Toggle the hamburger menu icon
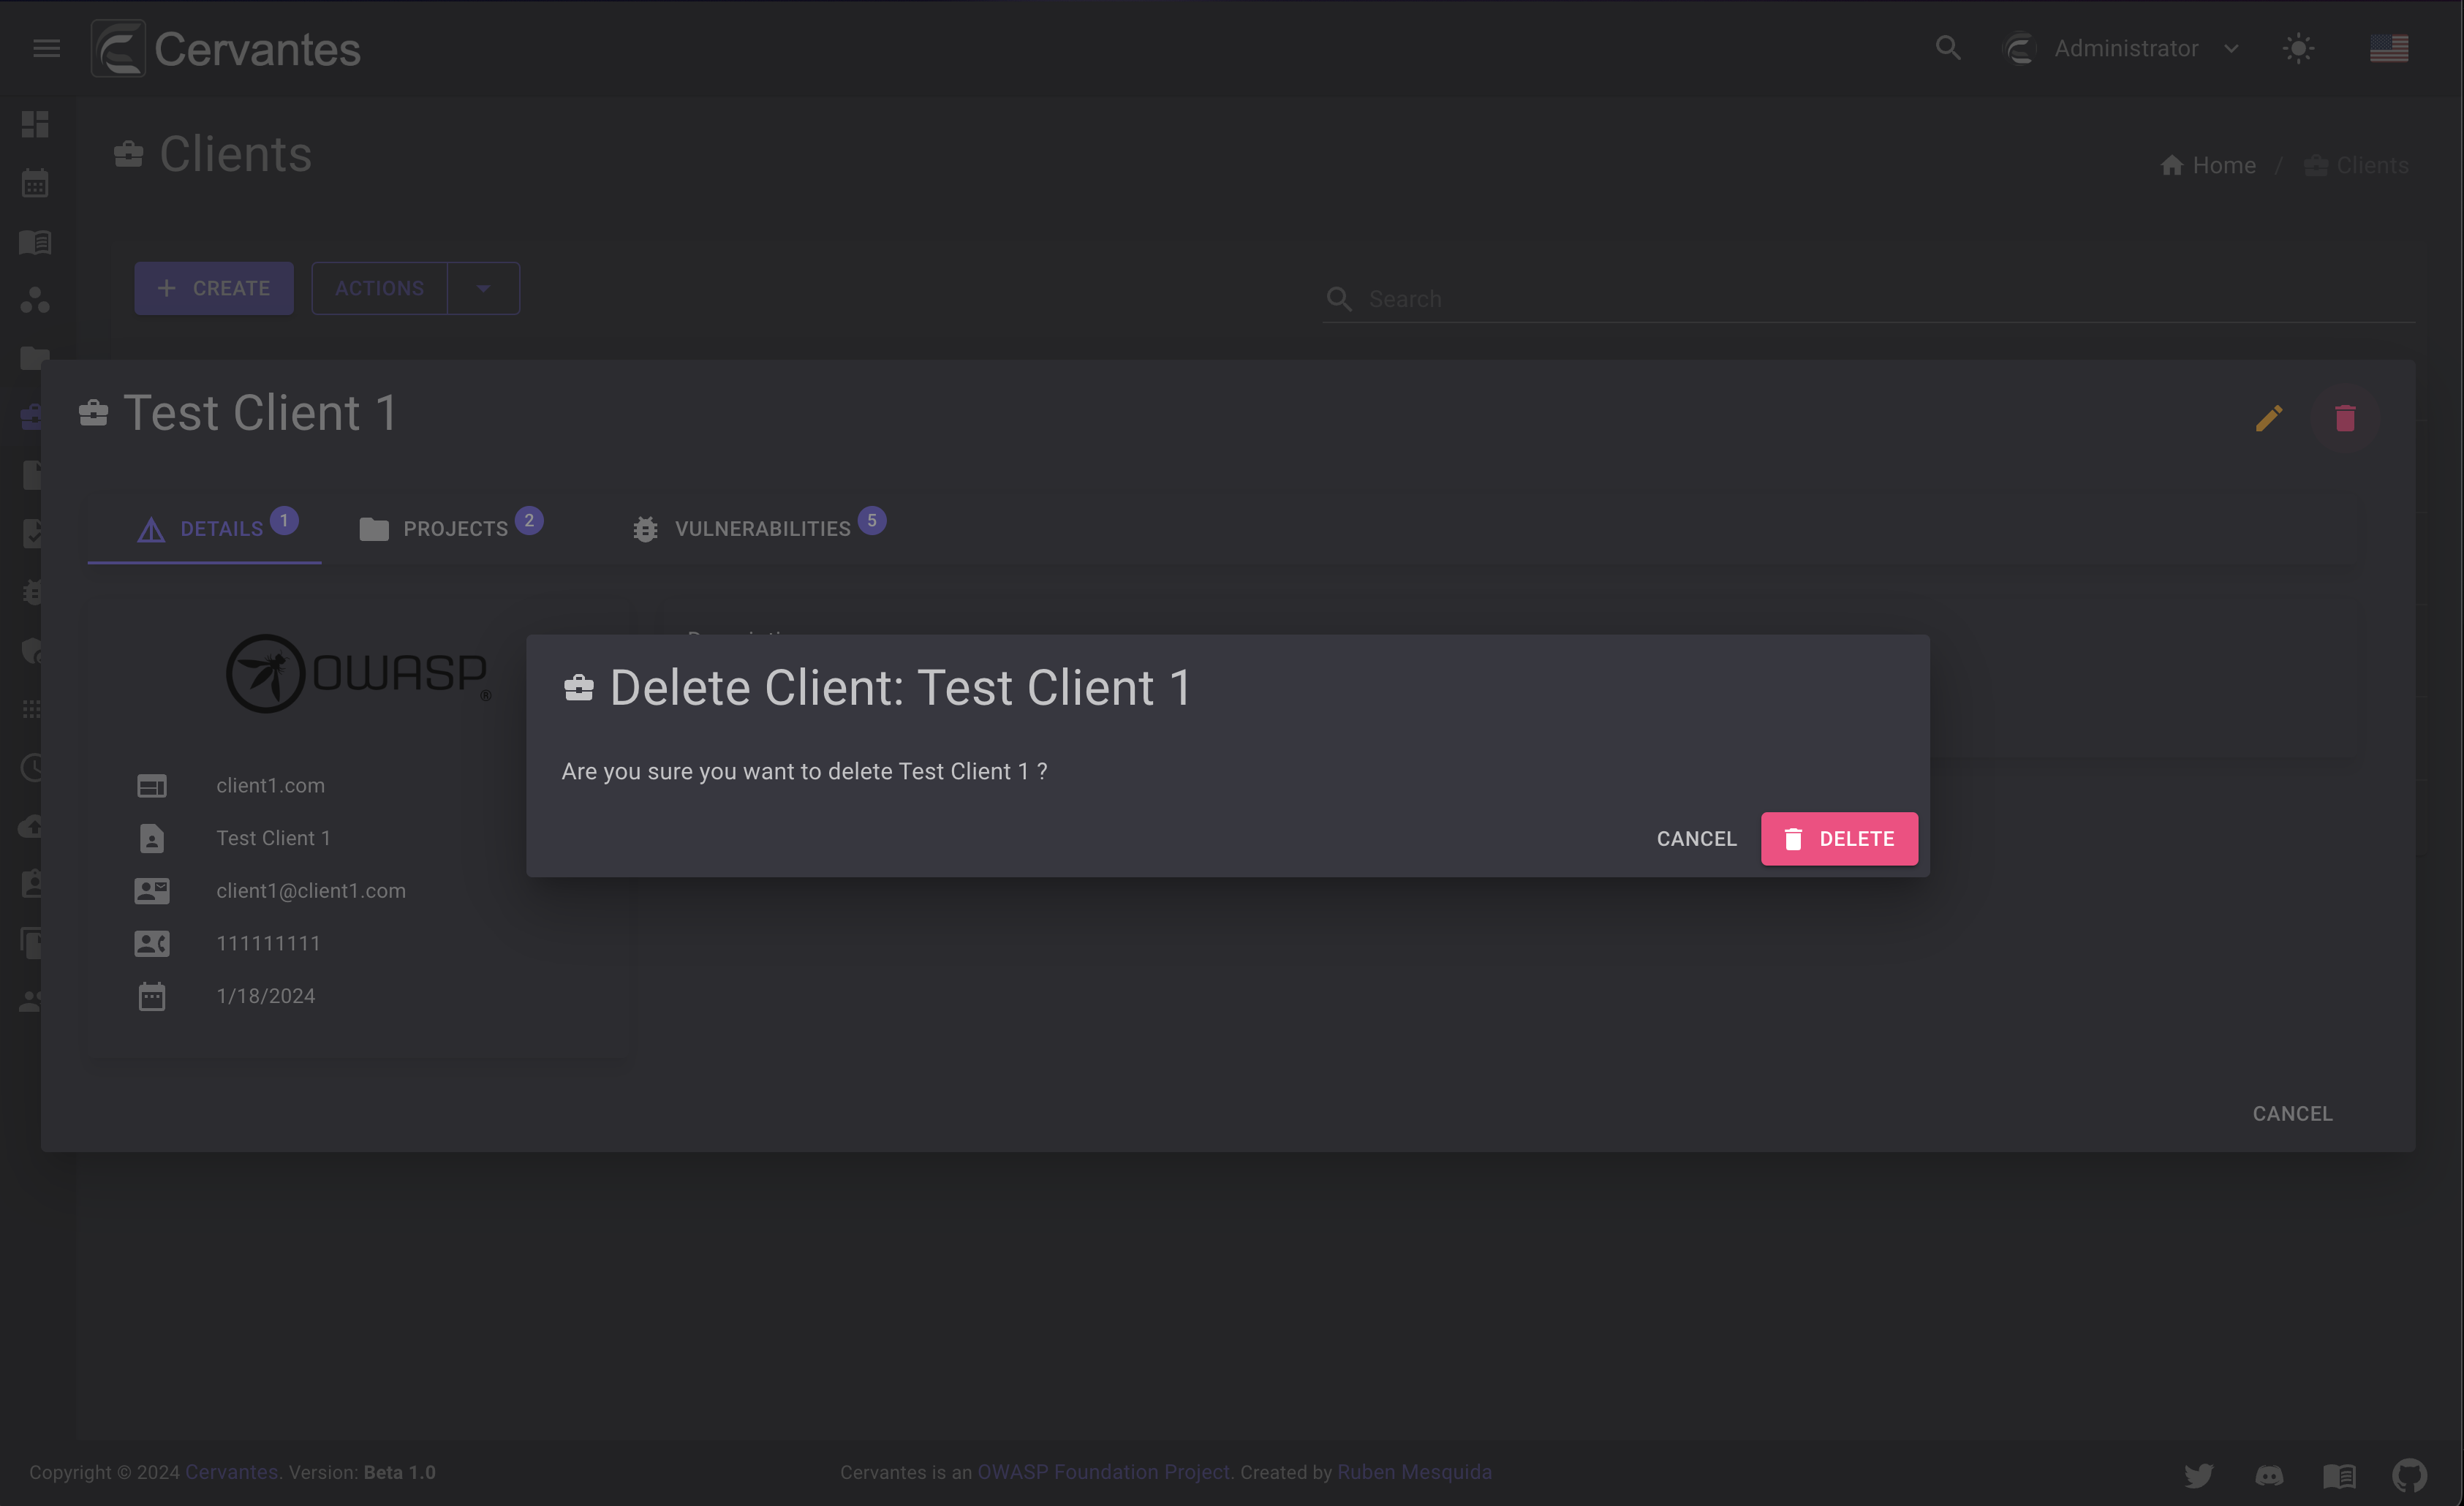Image resolution: width=2464 pixels, height=1506 pixels. coord(46,48)
